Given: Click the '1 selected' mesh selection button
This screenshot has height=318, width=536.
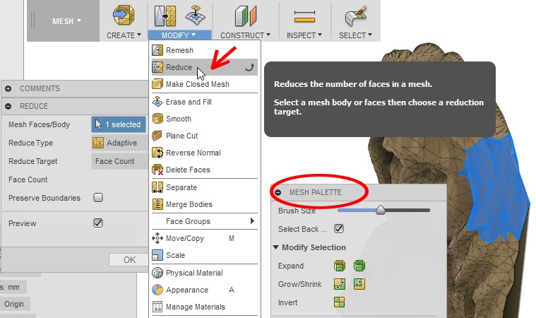Looking at the screenshot, I should tap(119, 124).
